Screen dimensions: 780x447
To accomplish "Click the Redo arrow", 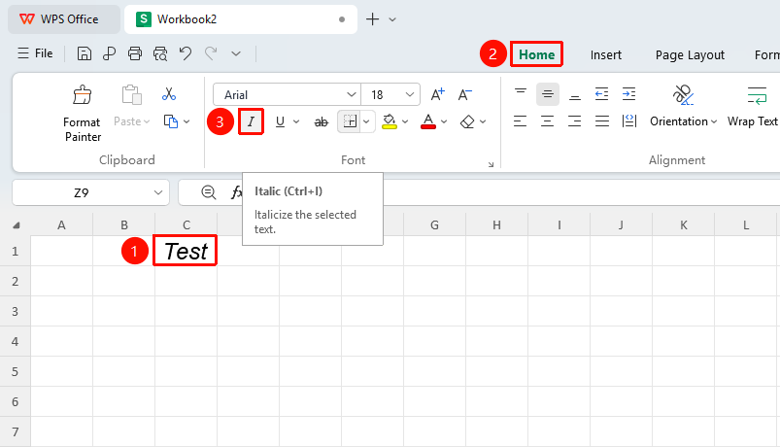I will pos(211,53).
